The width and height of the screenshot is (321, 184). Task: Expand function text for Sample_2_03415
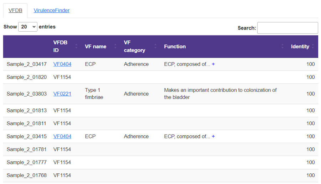[213, 136]
